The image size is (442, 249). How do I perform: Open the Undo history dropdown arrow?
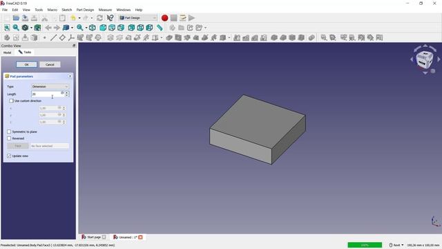(x=79, y=18)
